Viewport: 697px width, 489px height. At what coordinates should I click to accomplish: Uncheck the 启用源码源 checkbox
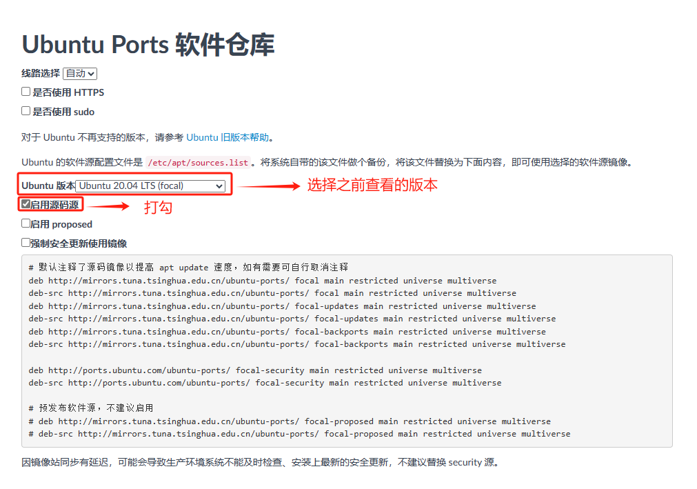(27, 204)
